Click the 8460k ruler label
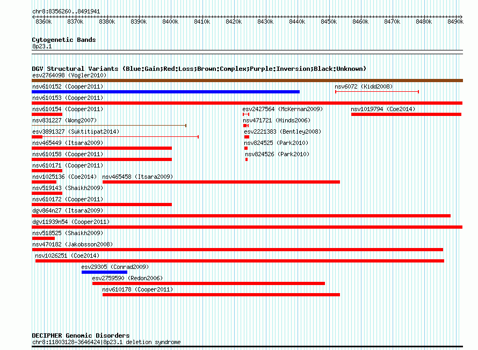478x350 pixels. tap(360, 21)
